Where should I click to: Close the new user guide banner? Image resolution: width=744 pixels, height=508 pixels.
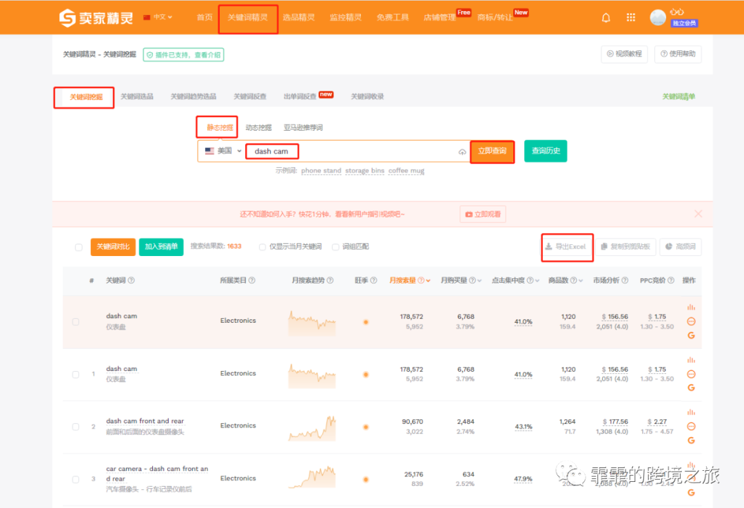(x=698, y=214)
